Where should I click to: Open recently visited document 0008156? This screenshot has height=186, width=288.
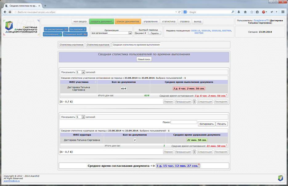tap(206, 31)
